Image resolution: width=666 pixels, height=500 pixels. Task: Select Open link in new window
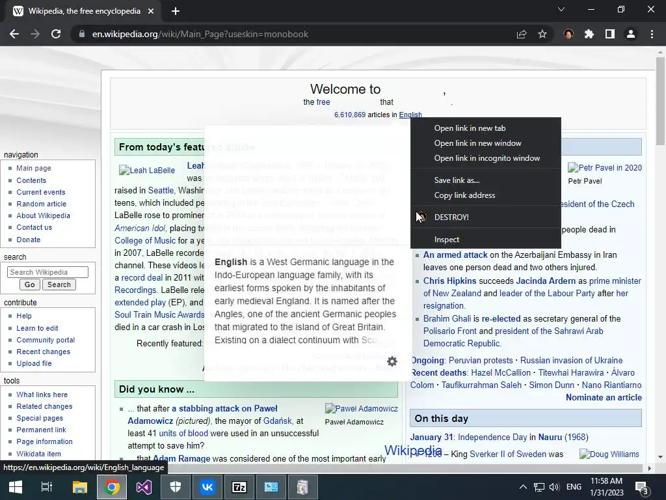click(x=485, y=143)
